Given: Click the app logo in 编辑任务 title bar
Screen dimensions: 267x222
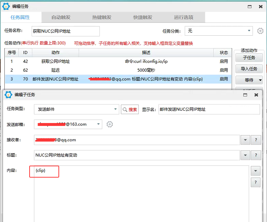Looking at the screenshot, I should (x=6, y=7).
